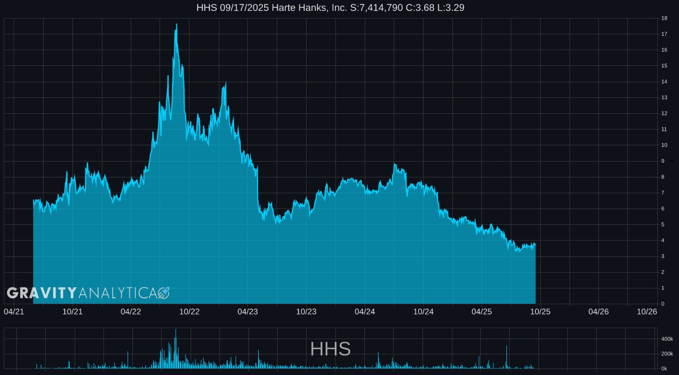The image size is (679, 375).
Task: Select the 04/21 date axis label
Action: [14, 311]
